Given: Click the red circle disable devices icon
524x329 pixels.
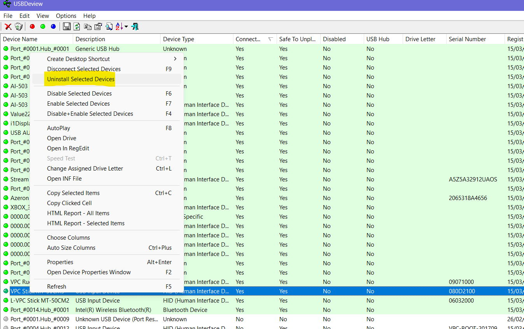Looking at the screenshot, I should click(32, 26).
